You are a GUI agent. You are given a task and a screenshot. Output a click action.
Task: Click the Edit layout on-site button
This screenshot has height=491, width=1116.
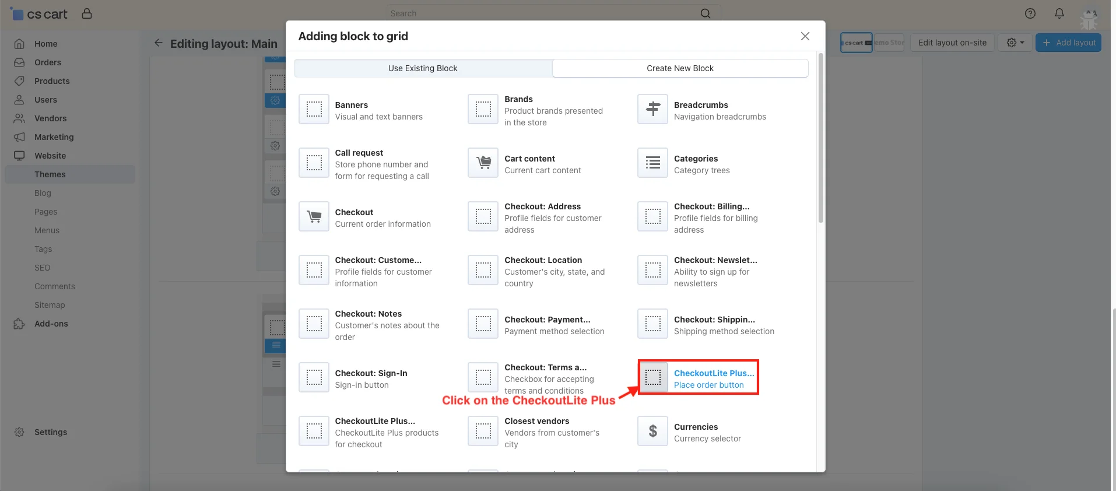click(x=952, y=43)
